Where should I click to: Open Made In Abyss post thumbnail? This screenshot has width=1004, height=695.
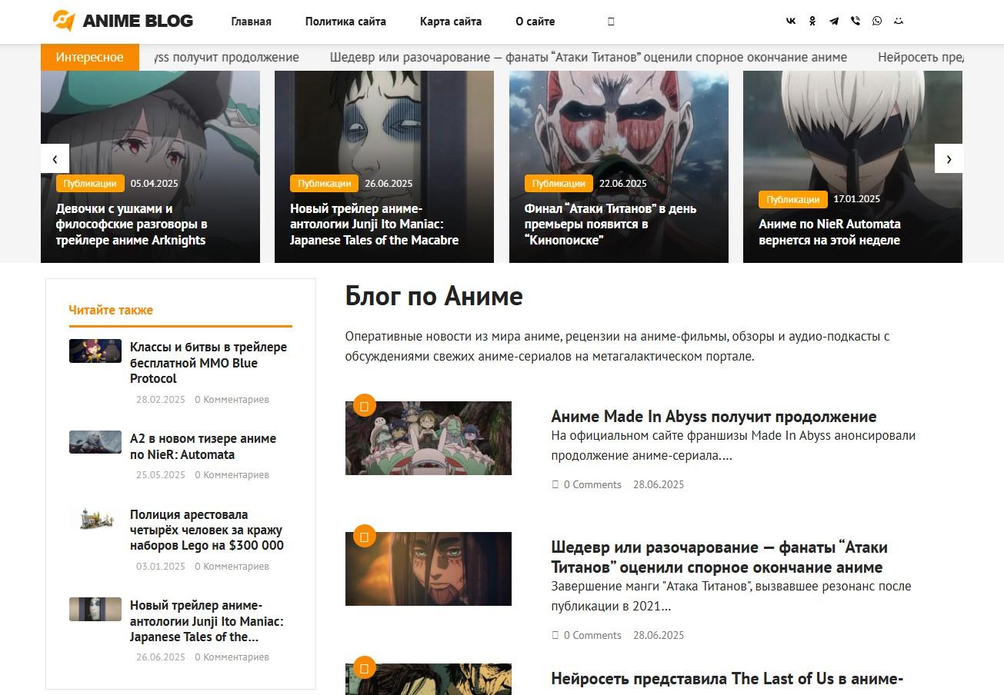[x=429, y=438]
